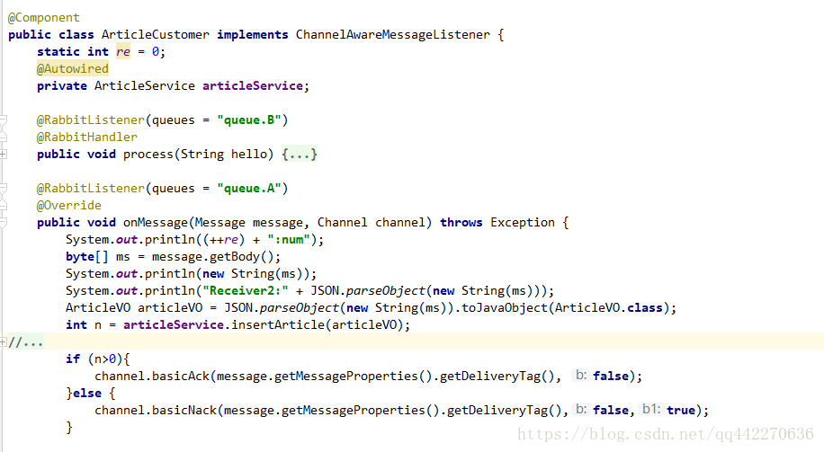Collapse fold marker beside @RabbitListener queue.A line
The image size is (824, 452).
click(x=4, y=189)
